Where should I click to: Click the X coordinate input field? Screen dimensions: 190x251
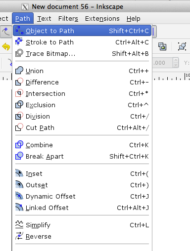(x=162, y=63)
